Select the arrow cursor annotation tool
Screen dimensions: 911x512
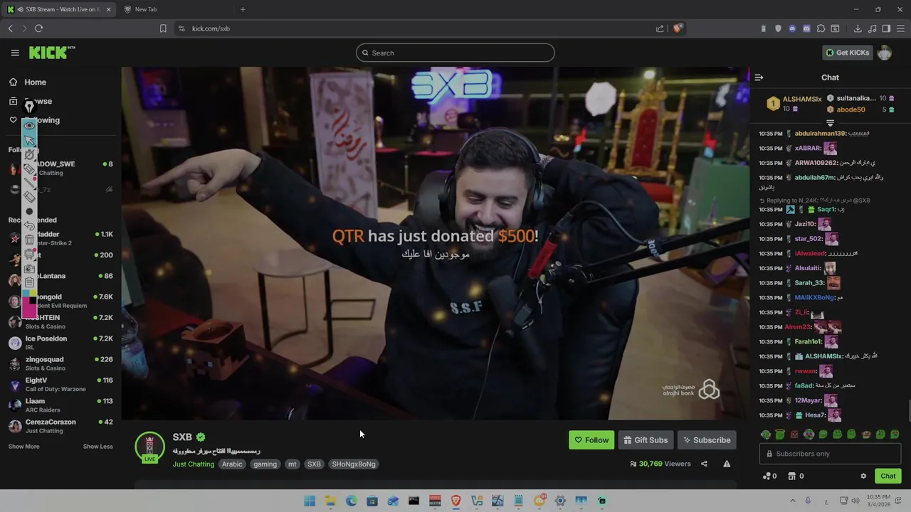[29, 140]
